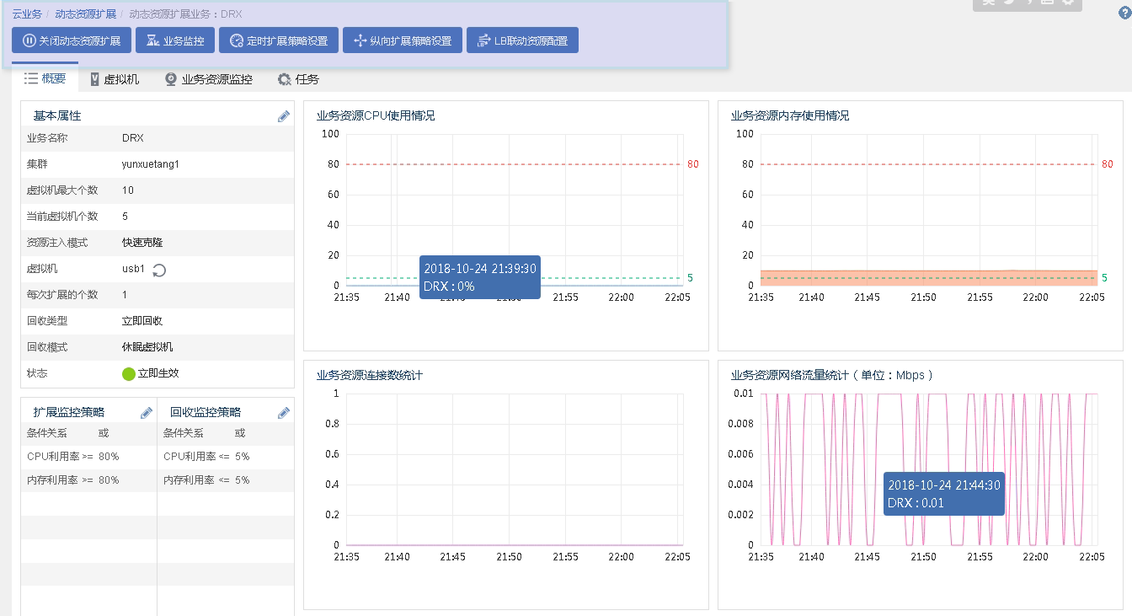The image size is (1132, 616).
Task: Go to 云业务 breadcrumb link
Action: (27, 14)
